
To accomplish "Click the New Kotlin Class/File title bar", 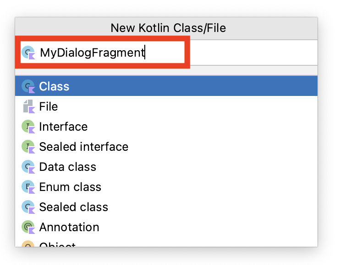I will [x=166, y=28].
